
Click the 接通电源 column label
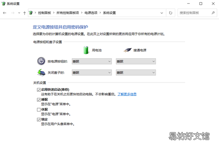pos(140,50)
